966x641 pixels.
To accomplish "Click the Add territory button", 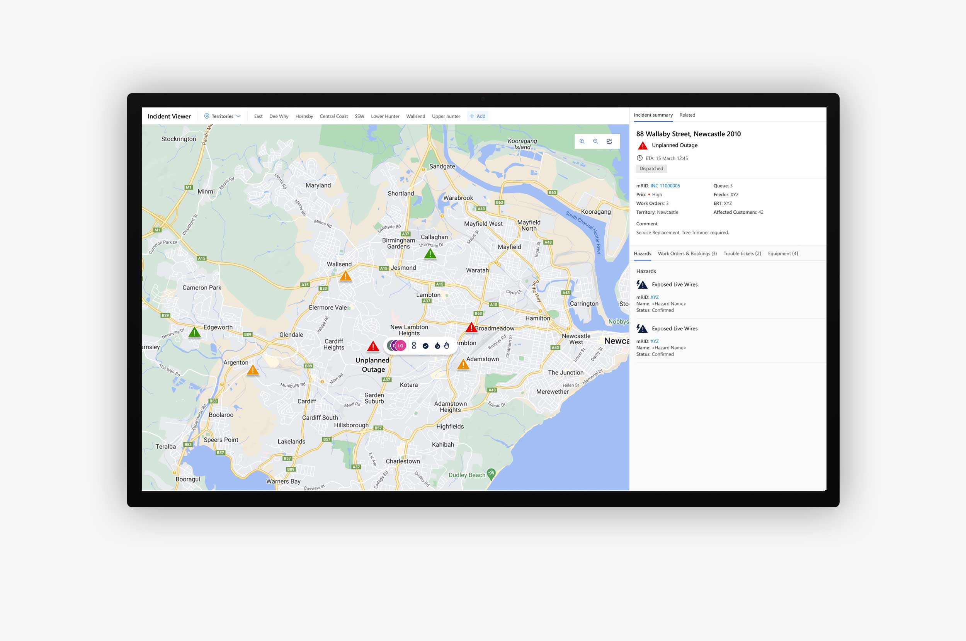I will (x=478, y=117).
